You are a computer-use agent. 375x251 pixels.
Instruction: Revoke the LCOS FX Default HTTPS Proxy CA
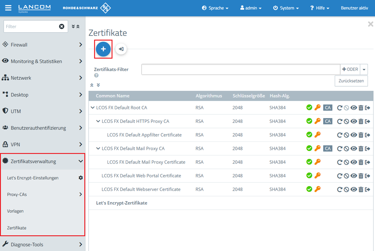click(346, 121)
